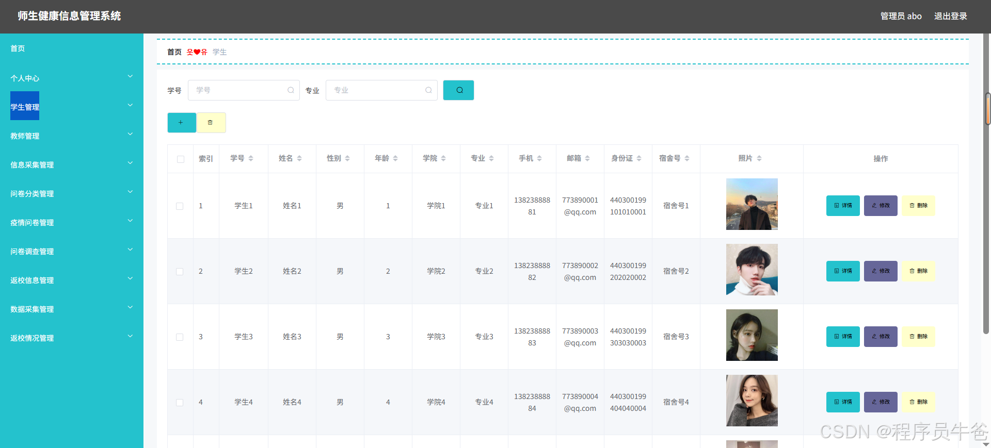
Task: Expand 信息采集管理 menu chevron
Action: [130, 163]
